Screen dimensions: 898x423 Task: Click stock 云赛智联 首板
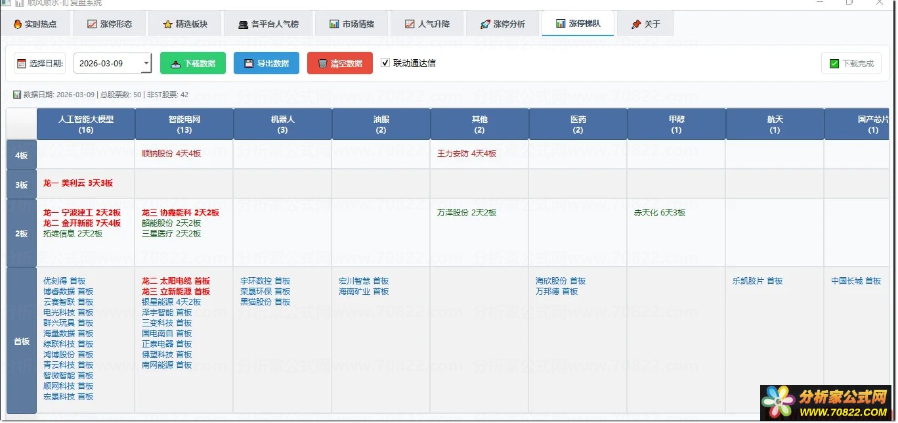(x=68, y=302)
